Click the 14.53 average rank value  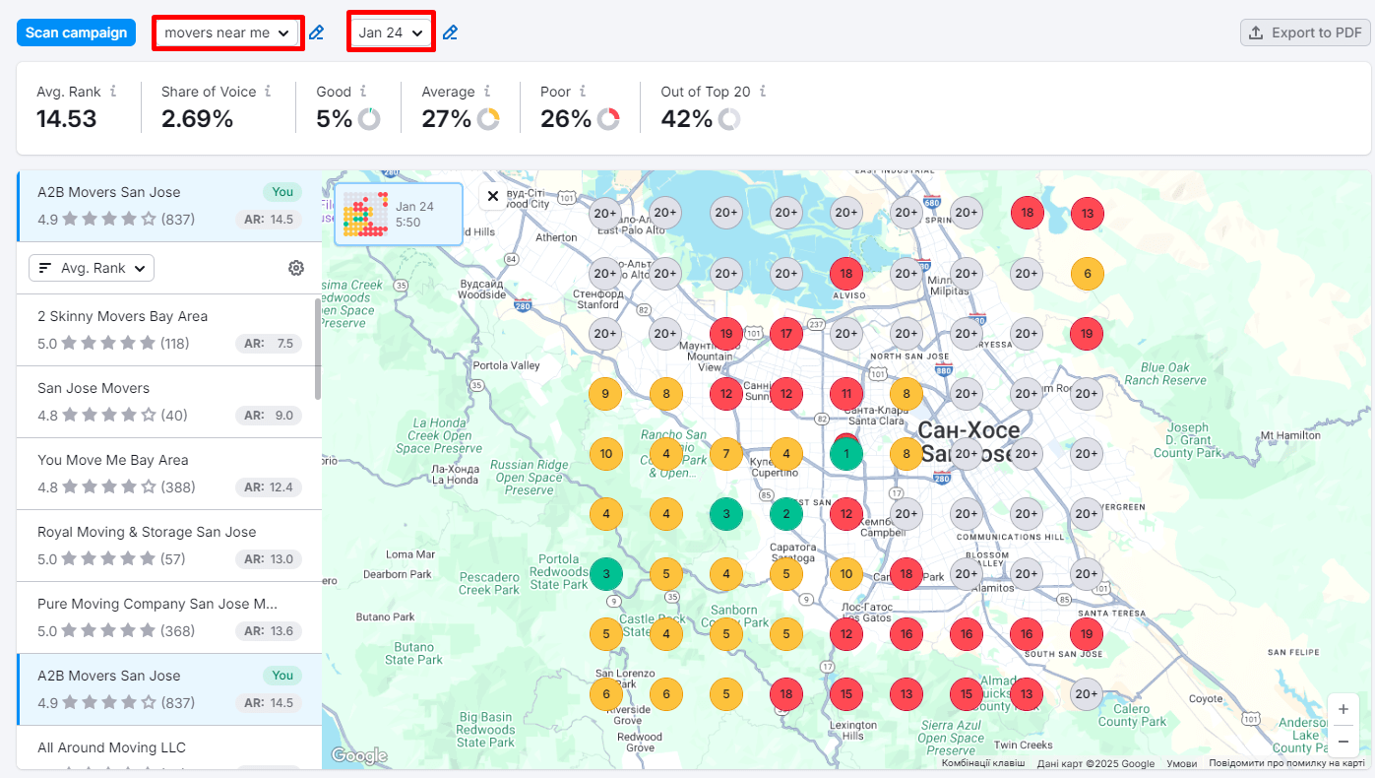[x=67, y=119]
